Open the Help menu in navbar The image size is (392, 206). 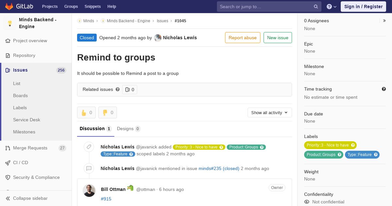pos(112,7)
